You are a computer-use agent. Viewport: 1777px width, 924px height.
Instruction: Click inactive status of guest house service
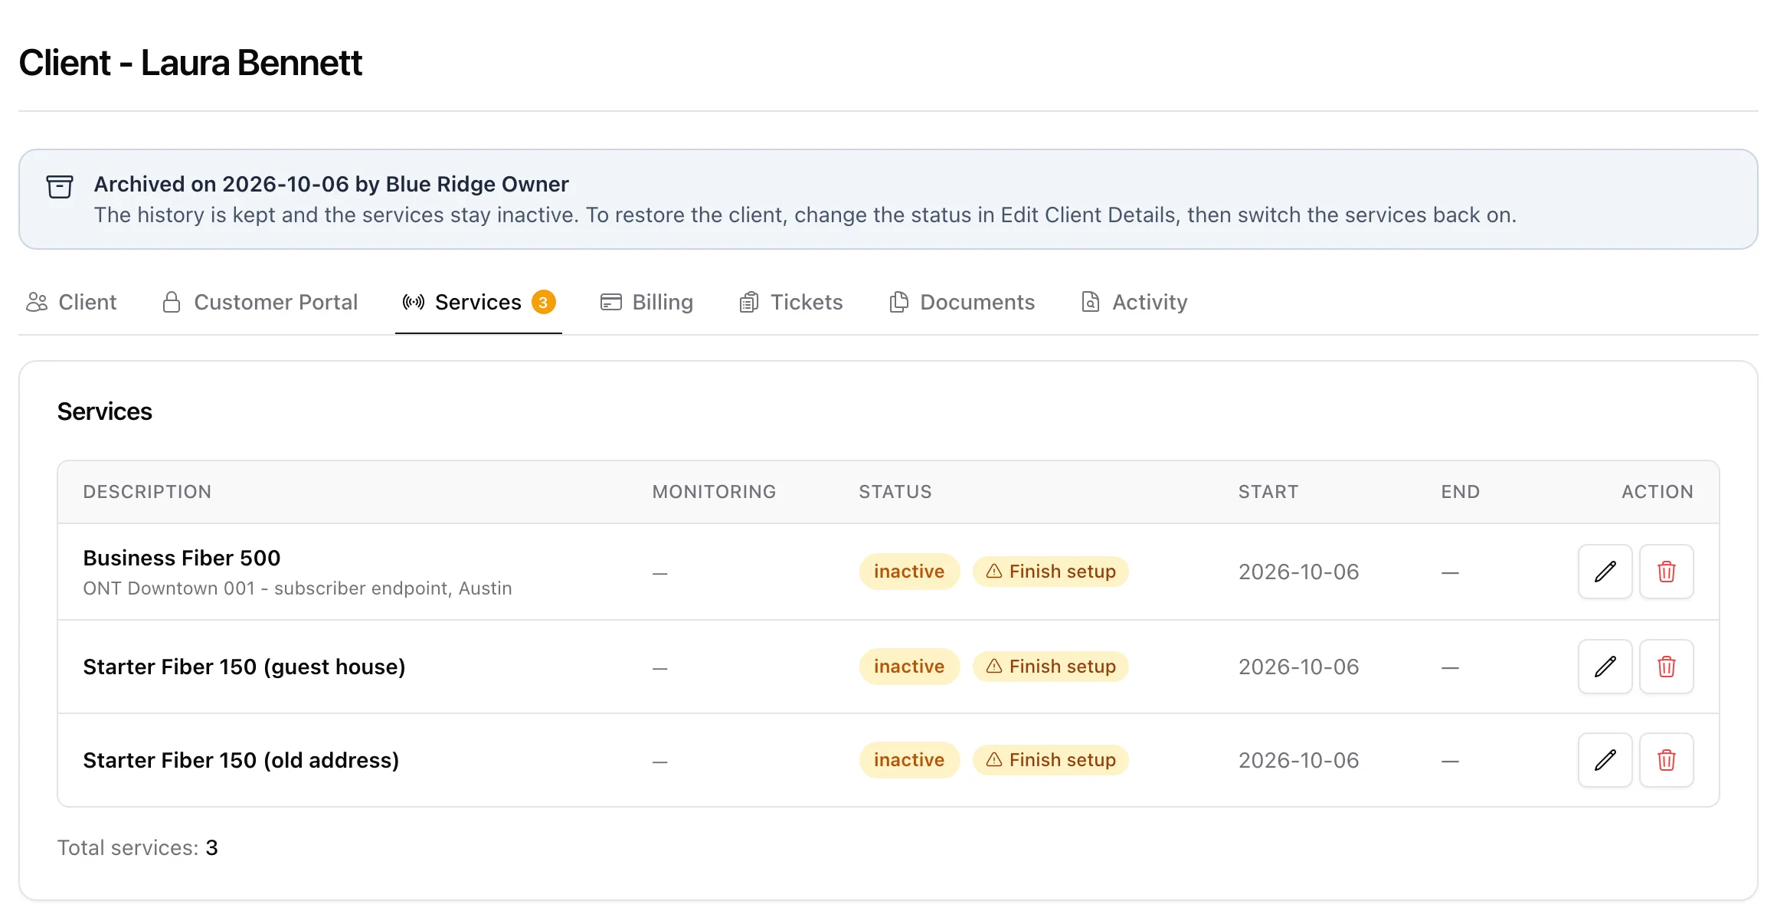tap(909, 667)
